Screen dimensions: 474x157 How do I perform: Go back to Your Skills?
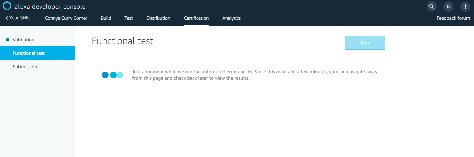point(18,18)
